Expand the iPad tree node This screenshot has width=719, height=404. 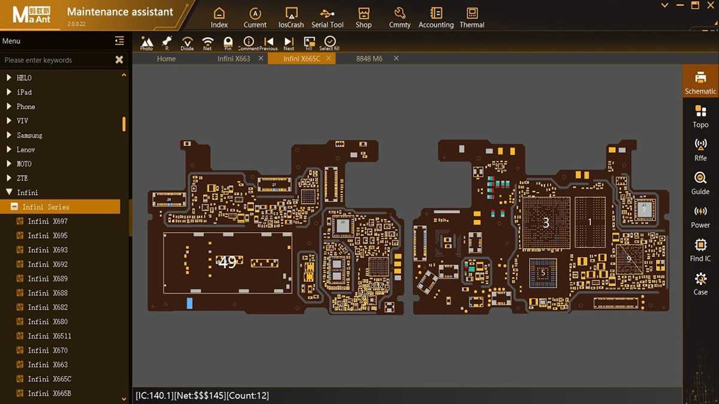[x=9, y=92]
